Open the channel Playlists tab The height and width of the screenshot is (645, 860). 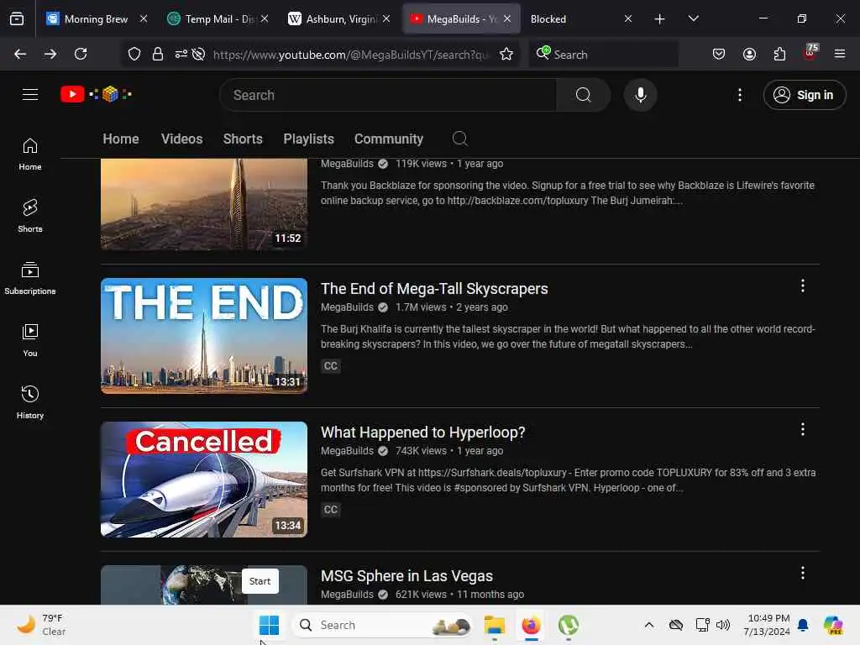point(308,139)
